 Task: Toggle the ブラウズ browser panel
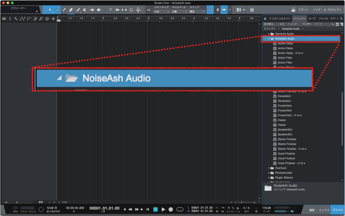pyautogui.click(x=338, y=210)
